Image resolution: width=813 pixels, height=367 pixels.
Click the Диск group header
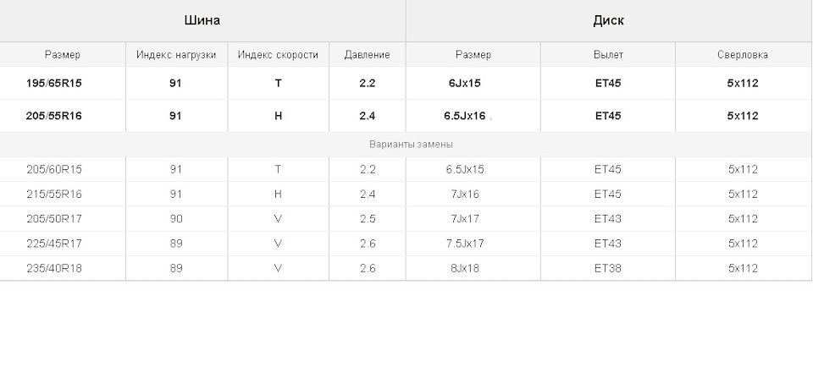pyautogui.click(x=609, y=20)
